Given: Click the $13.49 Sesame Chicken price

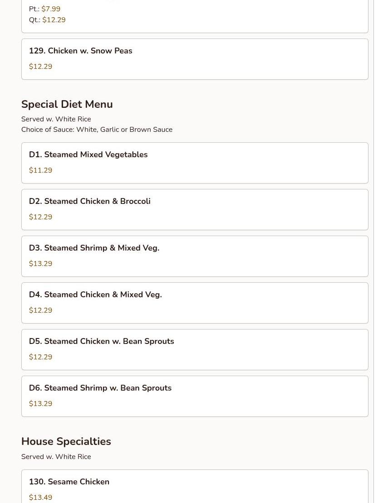Looking at the screenshot, I should pos(40,498).
